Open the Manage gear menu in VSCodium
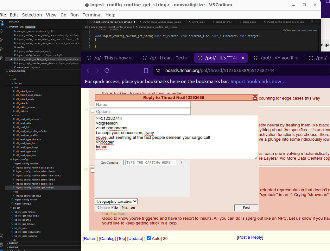The image size is (330, 251). 2,244
